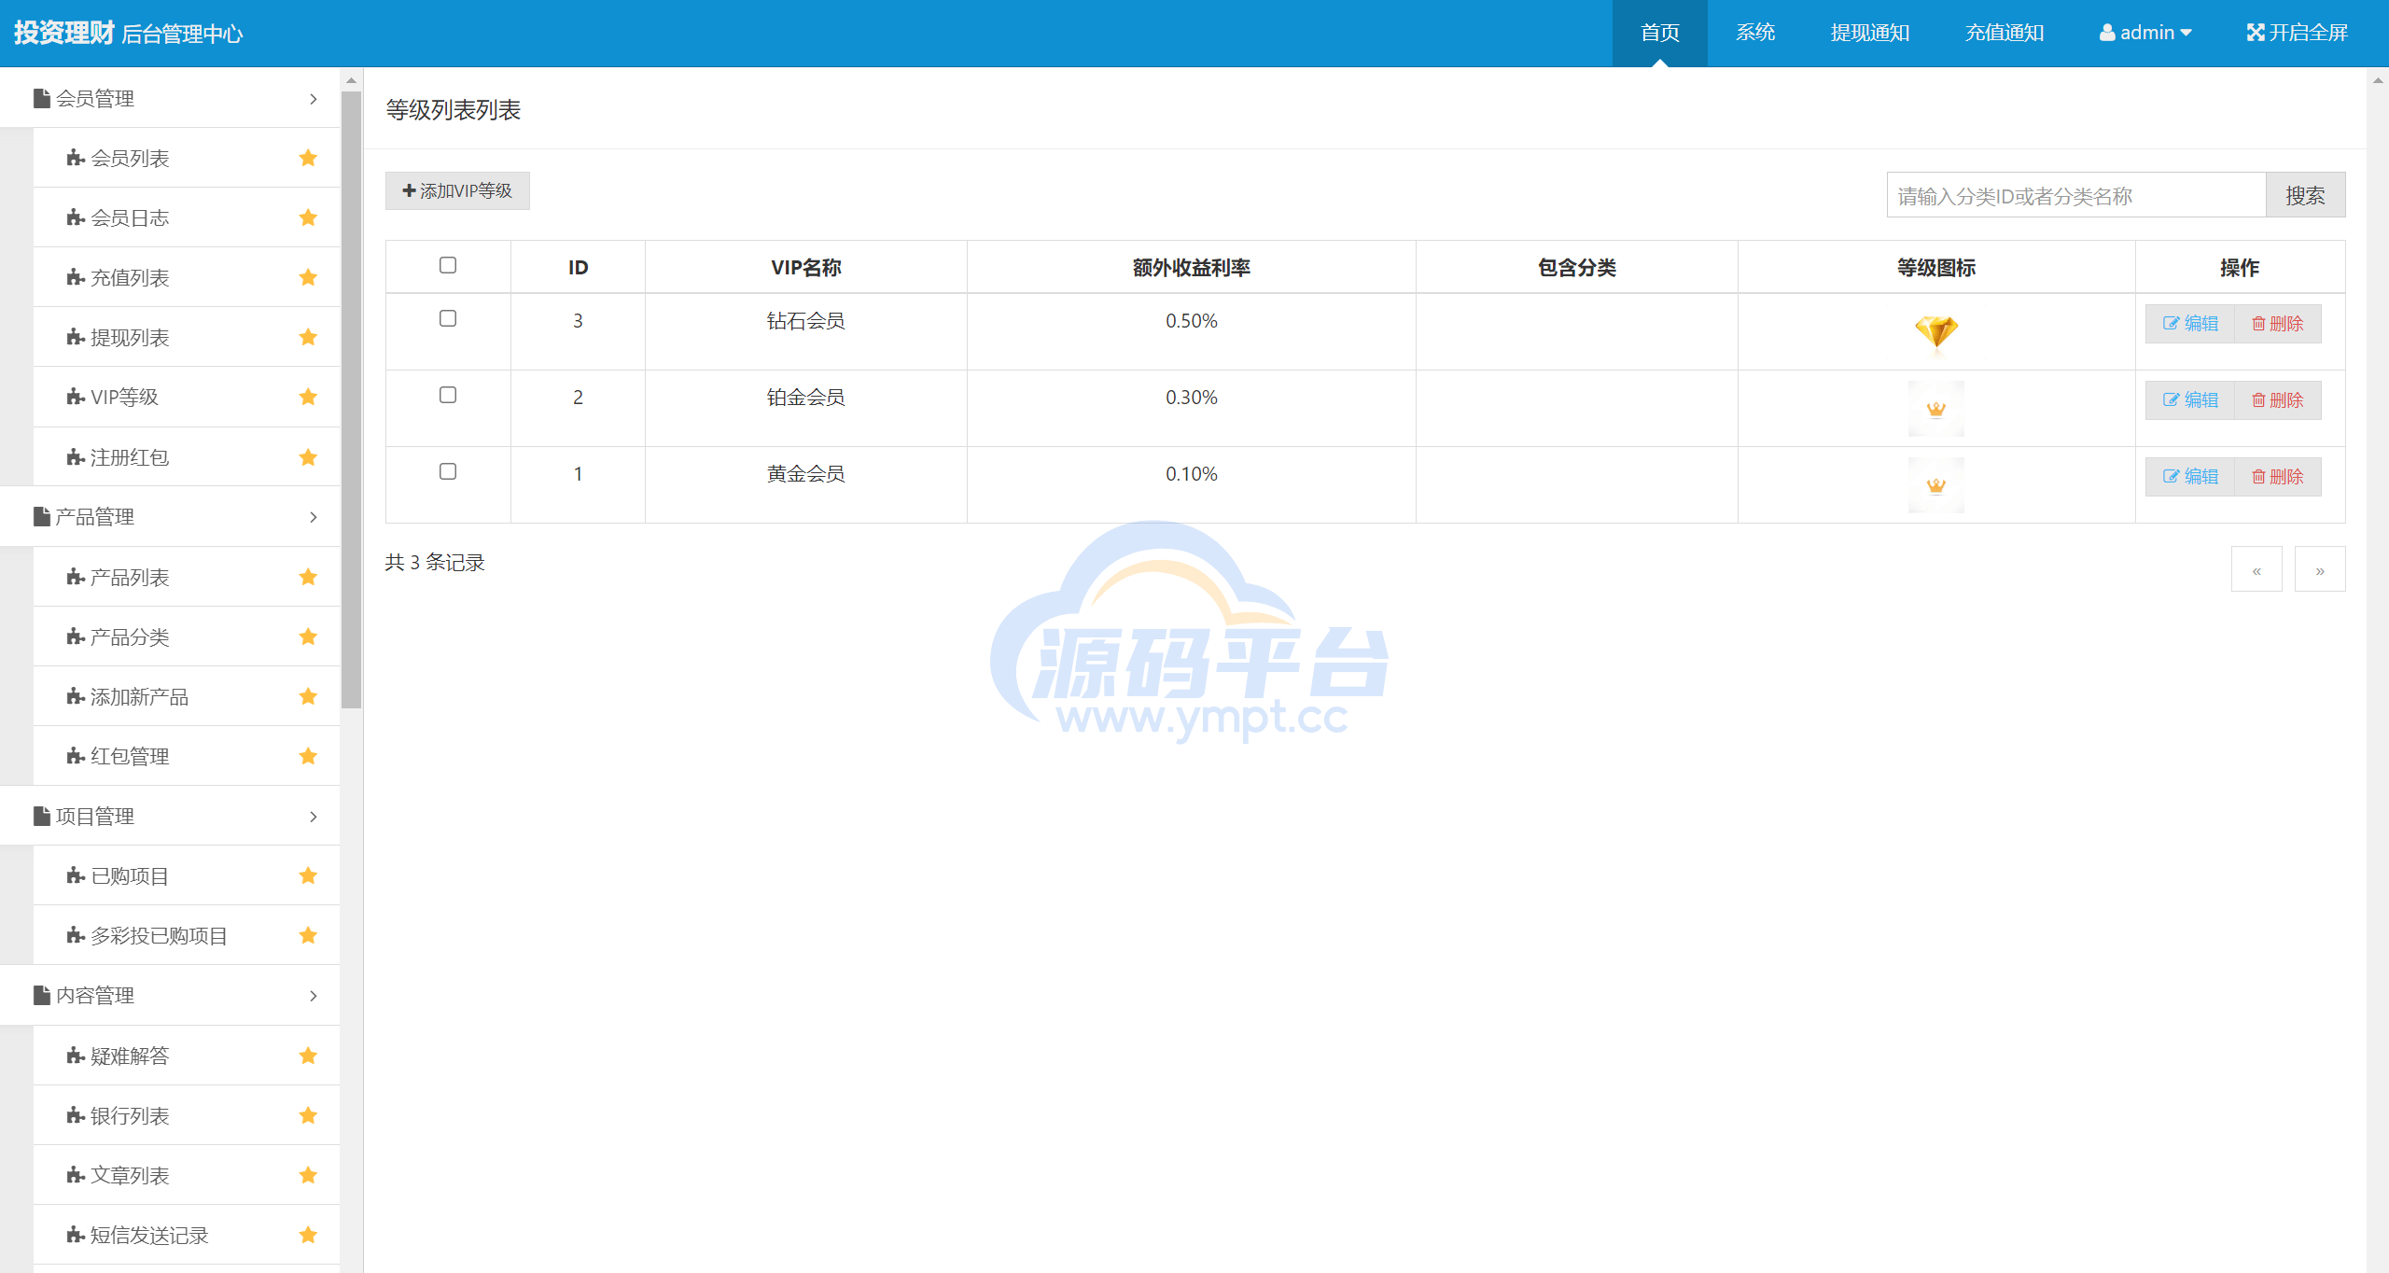This screenshot has width=2389, height=1273.
Task: Open the 产品分类 sidebar item
Action: tap(187, 636)
